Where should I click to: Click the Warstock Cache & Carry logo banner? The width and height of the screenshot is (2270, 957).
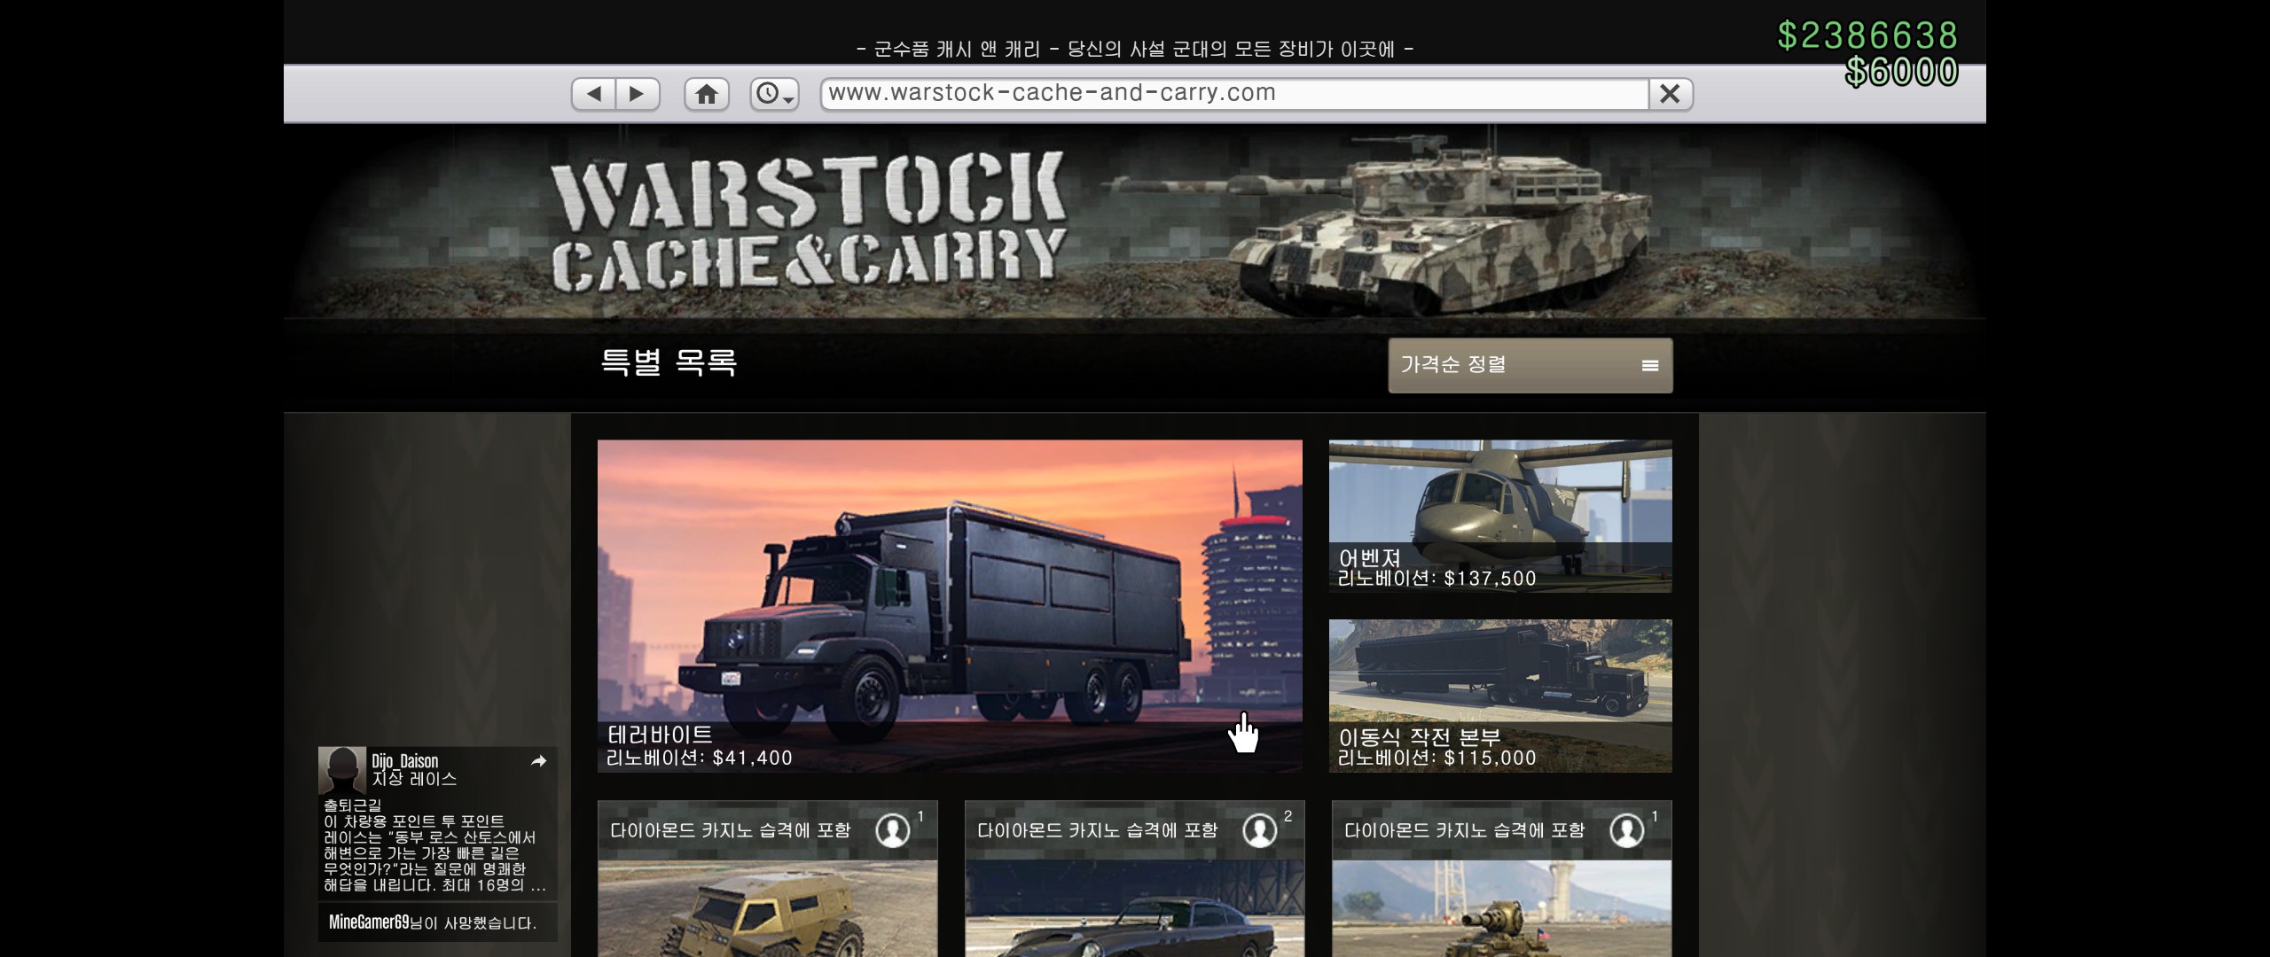pyautogui.click(x=809, y=223)
